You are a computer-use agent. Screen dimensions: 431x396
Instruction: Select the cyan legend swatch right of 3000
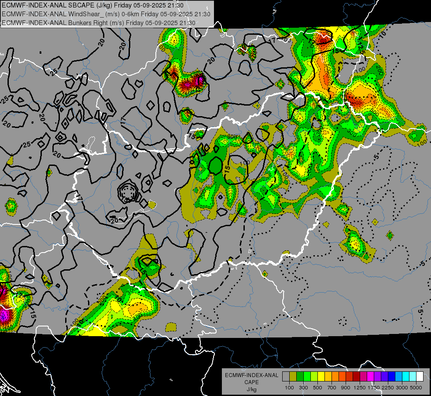(406, 377)
